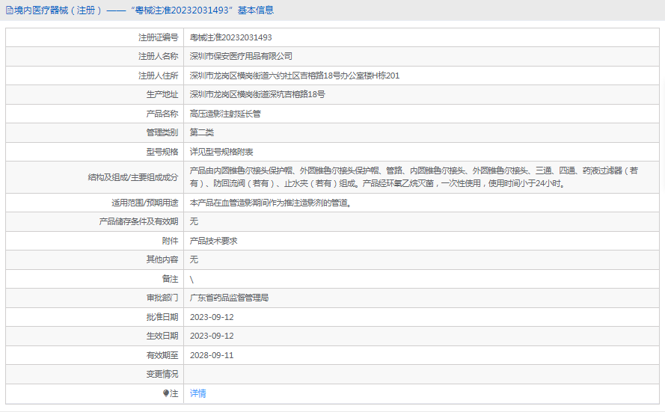Select the text 本产品在血管造影期间作为推注造影剂的管道

tap(270, 203)
